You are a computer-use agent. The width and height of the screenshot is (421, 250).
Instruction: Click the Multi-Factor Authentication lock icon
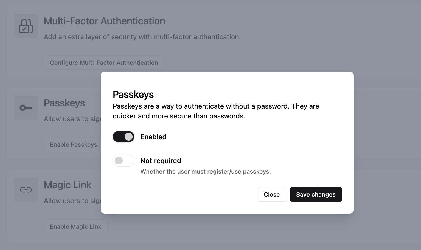click(26, 26)
